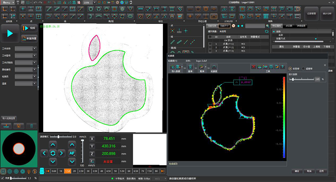336x182 pixels.
Task: Click the magnifier search icon by search box
Action: [x=268, y=26]
